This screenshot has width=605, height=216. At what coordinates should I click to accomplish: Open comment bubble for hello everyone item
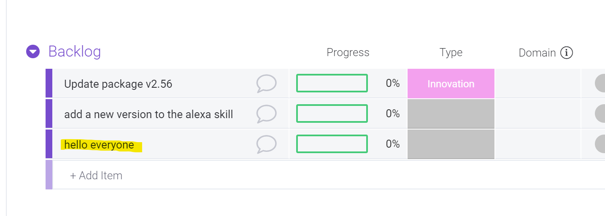point(266,144)
